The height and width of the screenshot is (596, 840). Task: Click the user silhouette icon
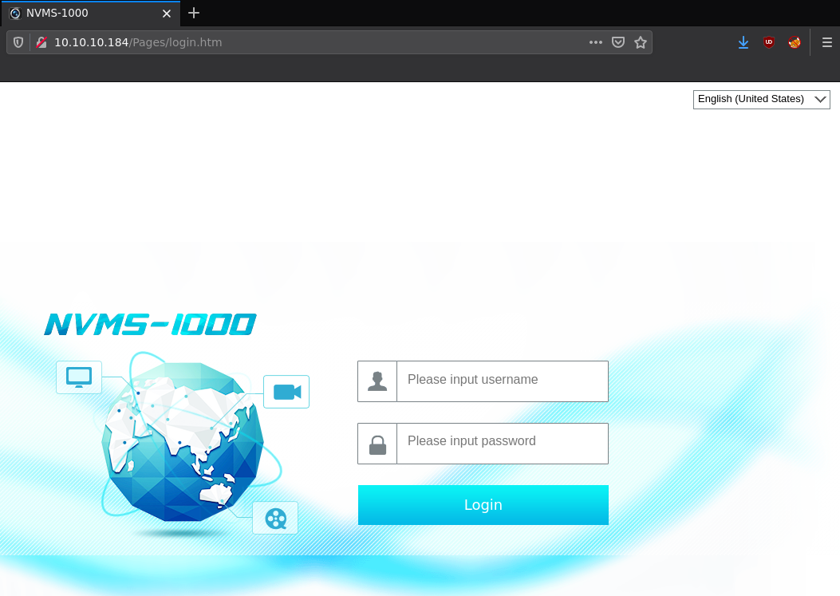coord(377,381)
